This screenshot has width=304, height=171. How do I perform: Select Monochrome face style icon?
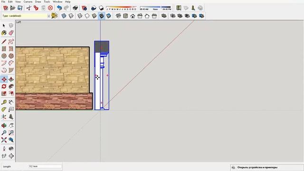(x=109, y=16)
